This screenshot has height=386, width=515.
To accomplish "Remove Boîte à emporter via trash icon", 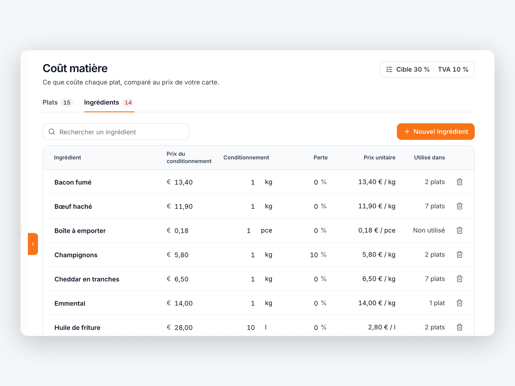I will 460,230.
